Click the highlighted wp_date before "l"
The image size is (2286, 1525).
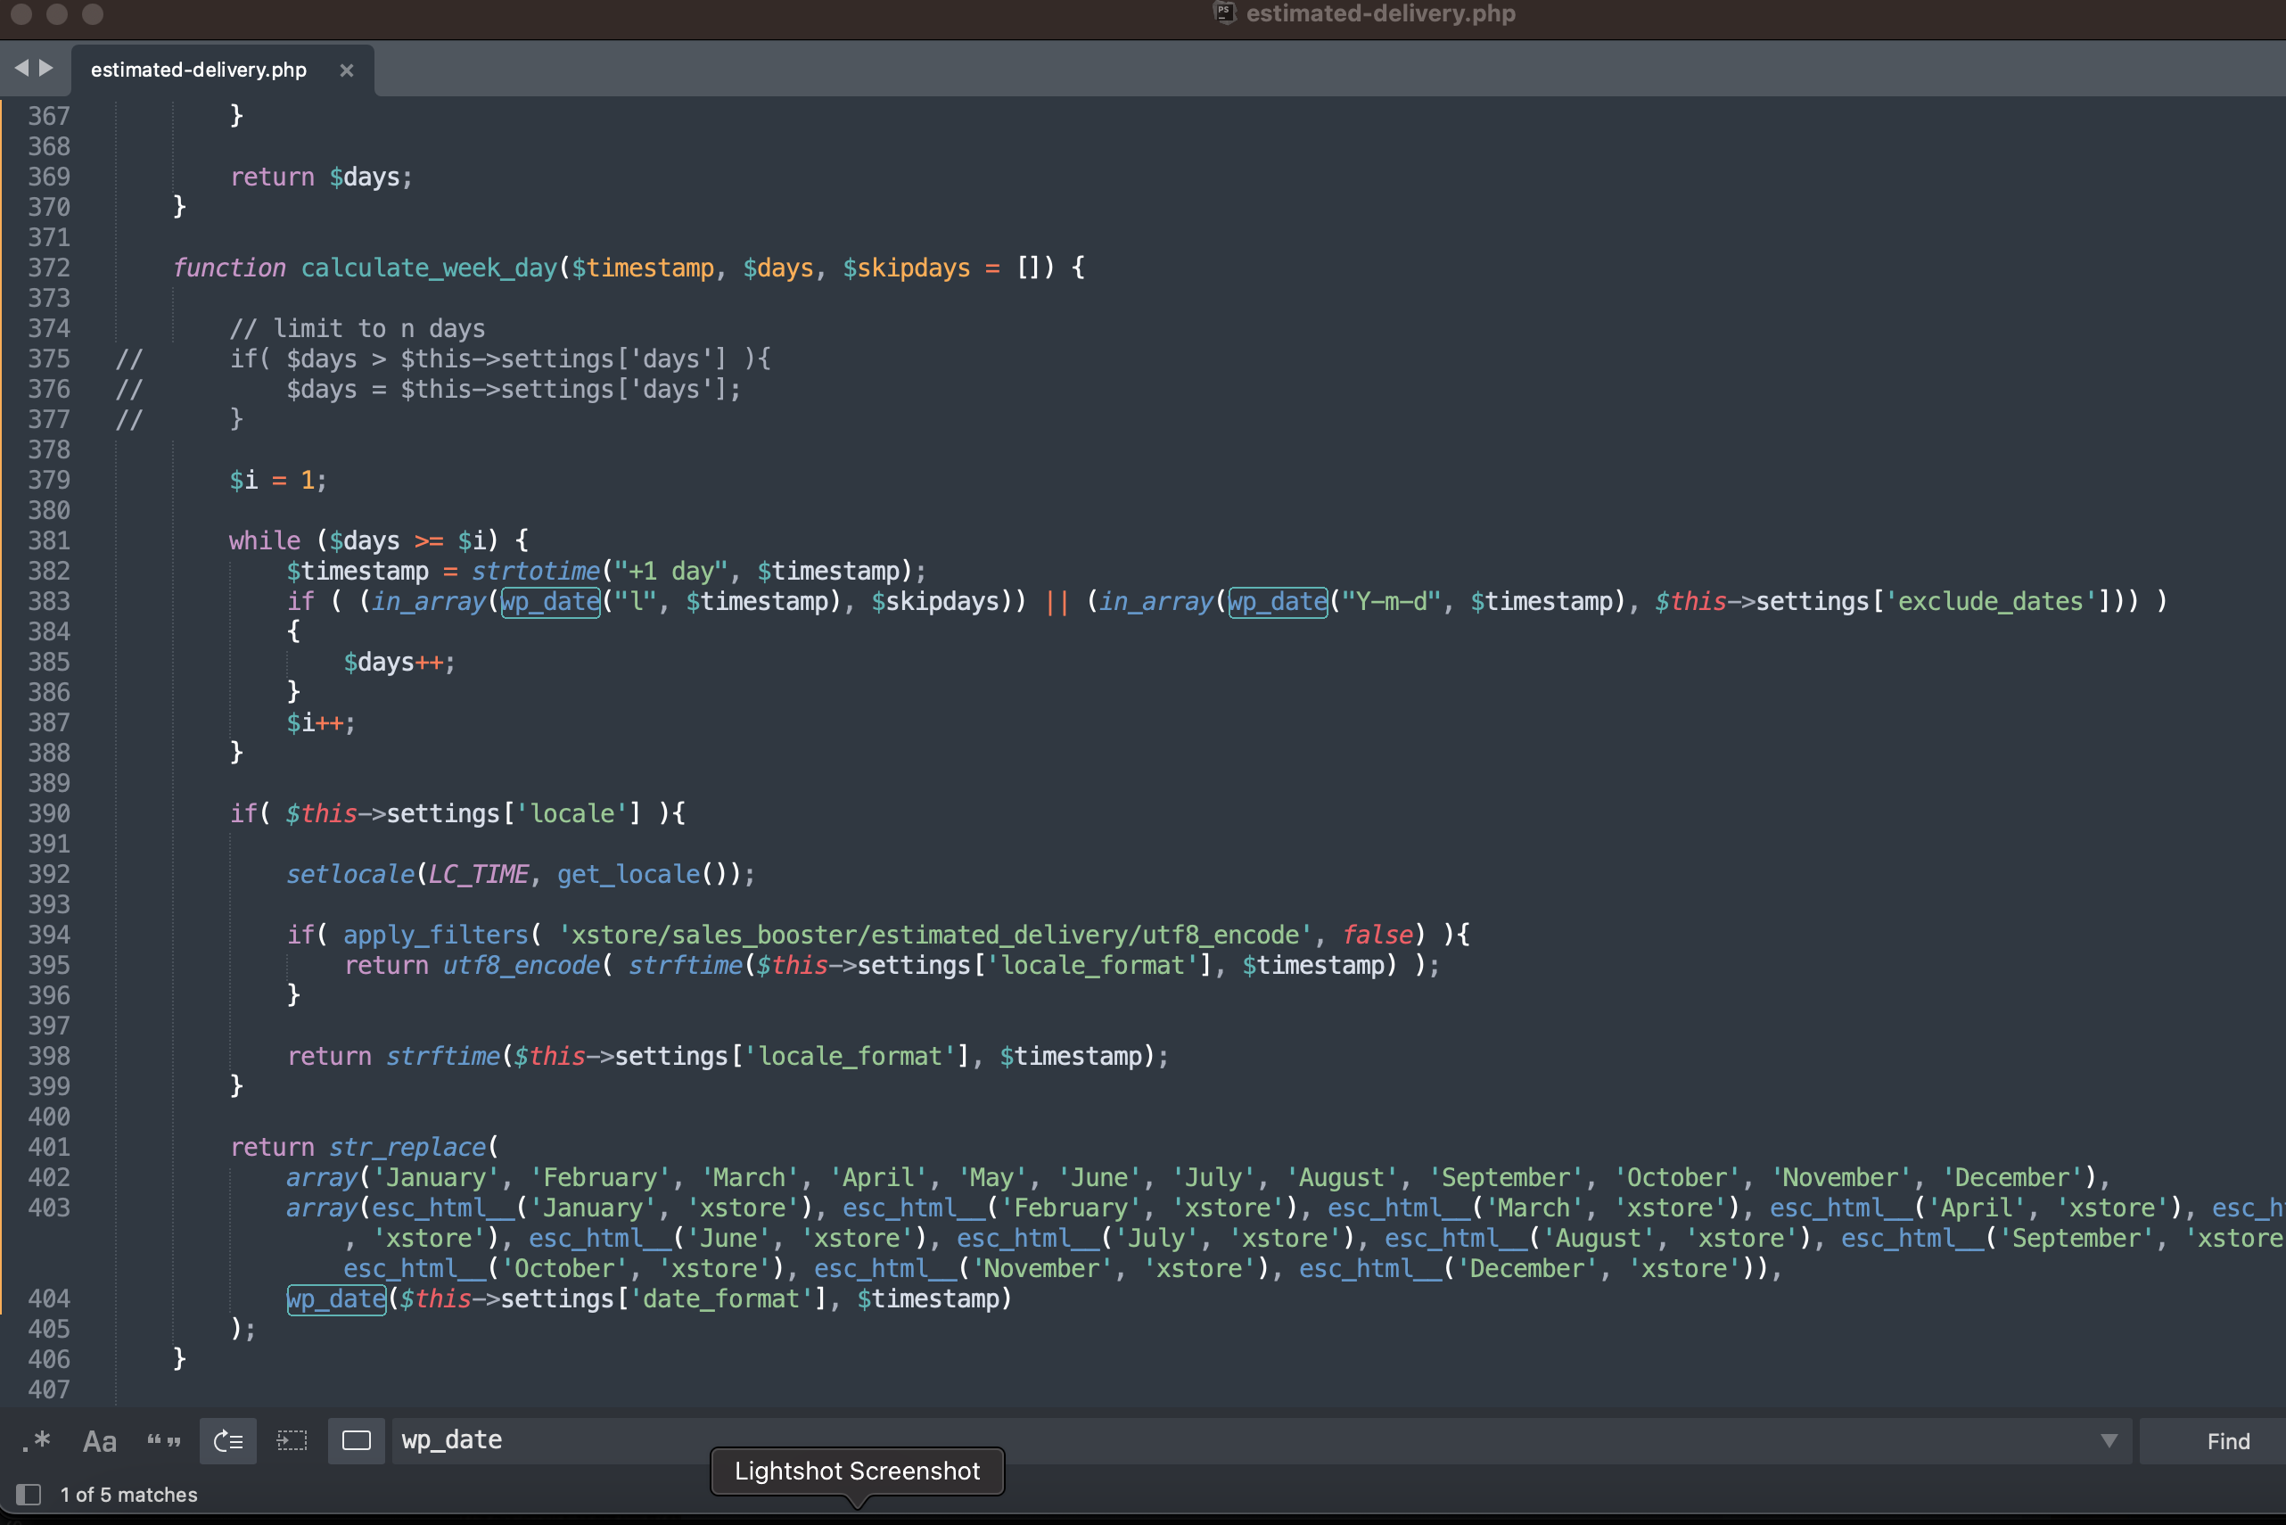[550, 601]
